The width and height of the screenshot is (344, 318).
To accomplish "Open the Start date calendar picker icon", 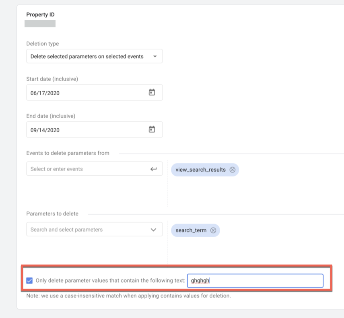I will [152, 92].
